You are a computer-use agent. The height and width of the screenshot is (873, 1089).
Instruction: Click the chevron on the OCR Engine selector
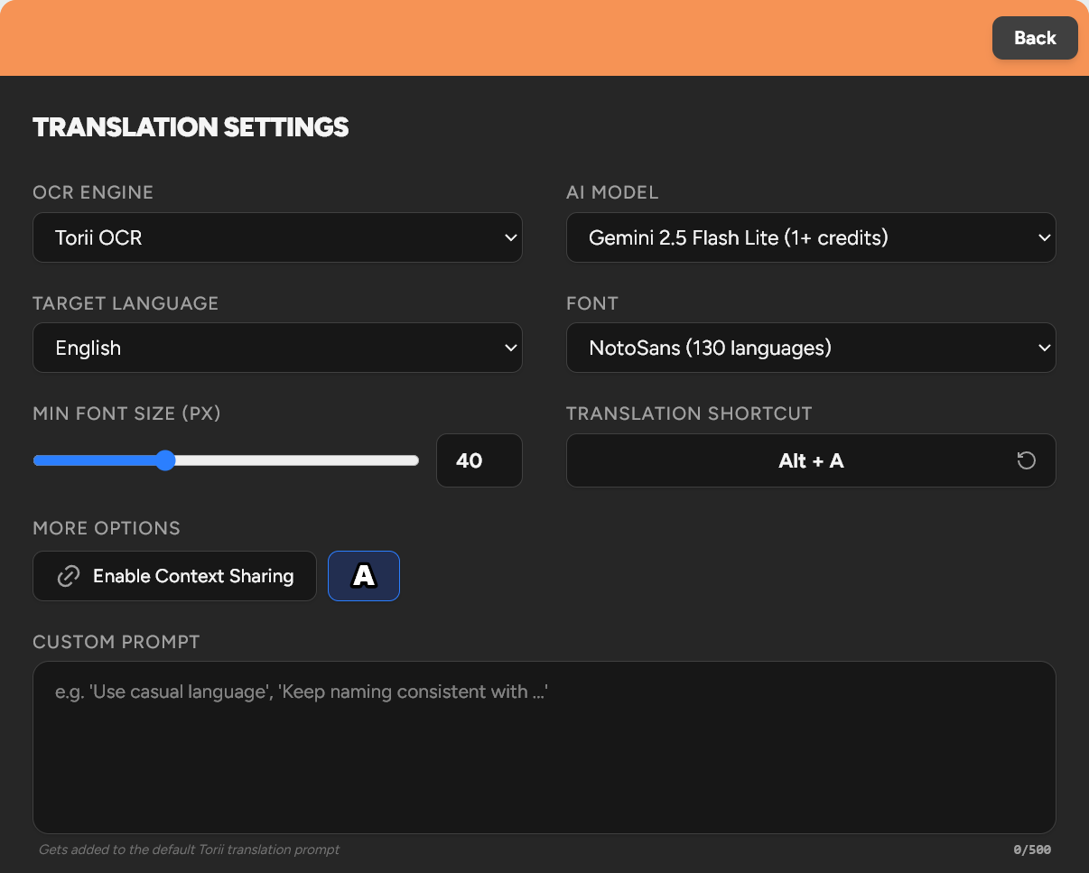[511, 237]
